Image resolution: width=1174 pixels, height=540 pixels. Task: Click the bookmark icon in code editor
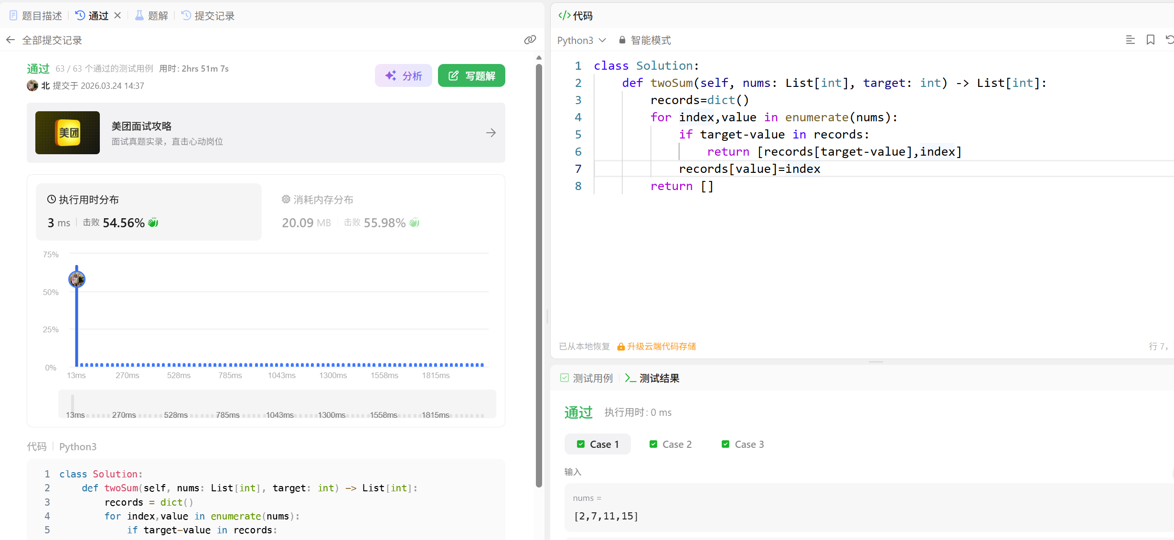[1150, 40]
